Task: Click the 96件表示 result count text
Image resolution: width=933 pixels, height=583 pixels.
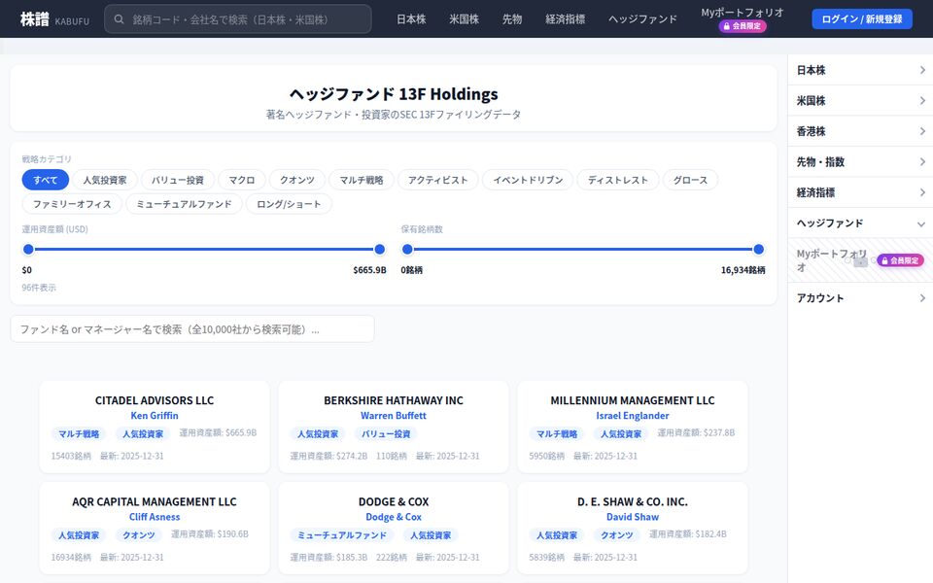Action: click(39, 288)
